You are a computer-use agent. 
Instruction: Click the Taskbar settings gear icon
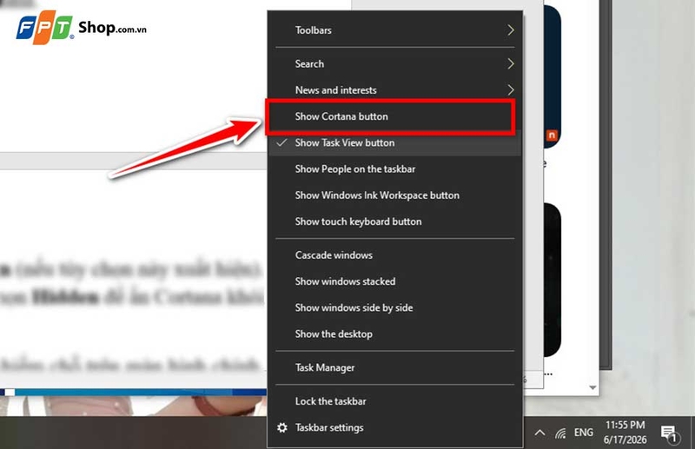tap(281, 428)
